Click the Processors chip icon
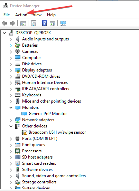Image resolution: width=139 pixels, height=191 pixels. [18, 151]
